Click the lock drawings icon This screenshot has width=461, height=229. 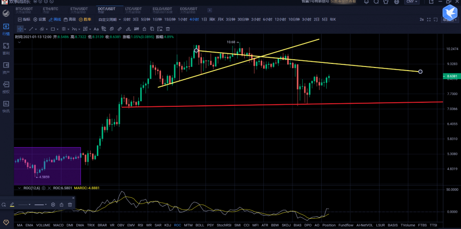144,29
